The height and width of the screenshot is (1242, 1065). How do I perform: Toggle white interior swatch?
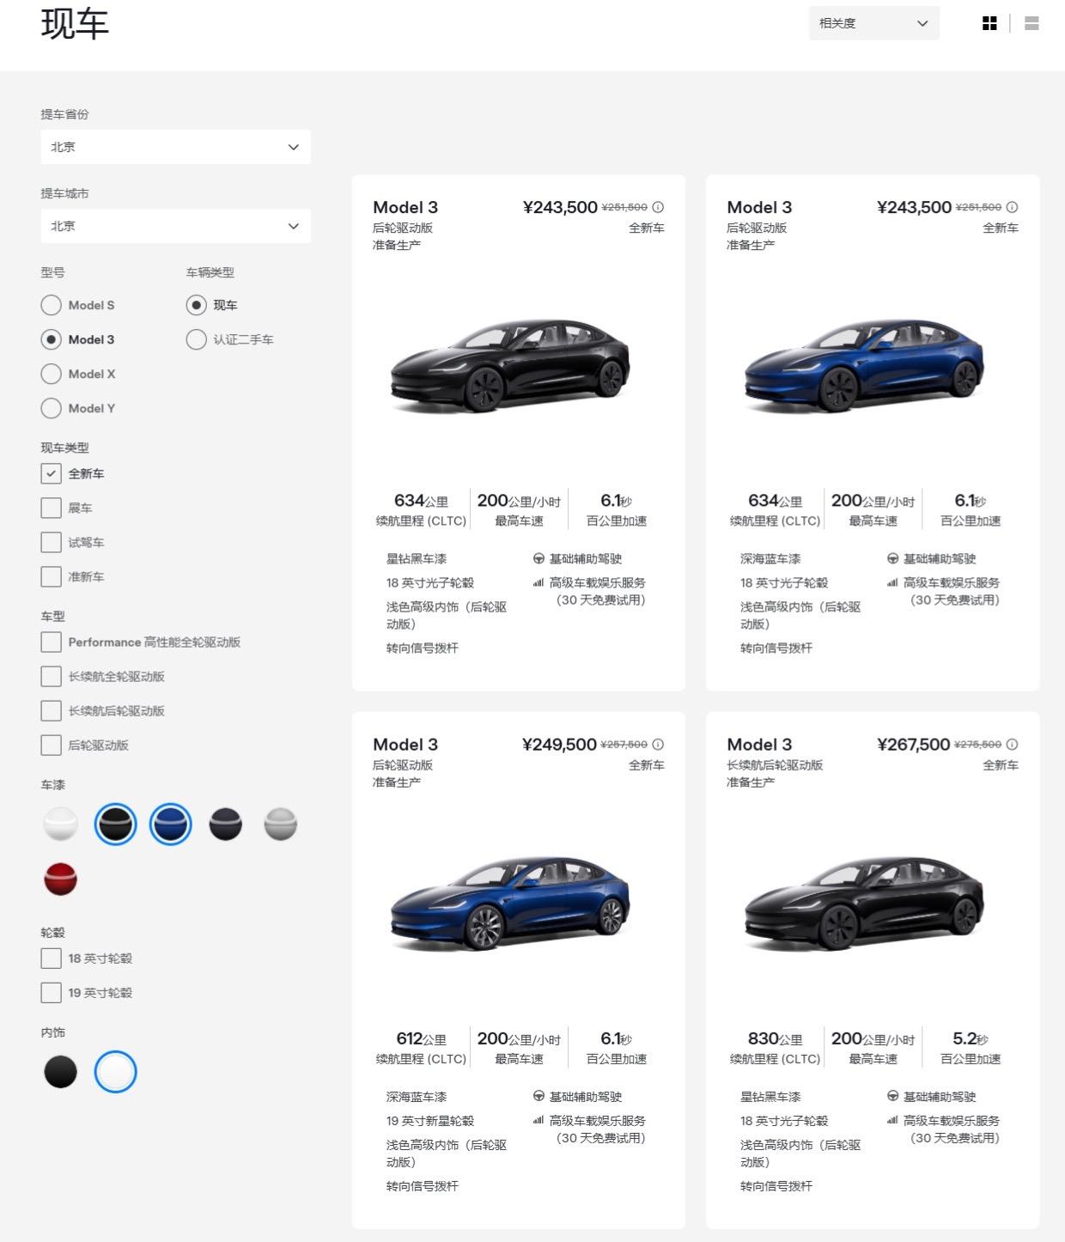(115, 1072)
